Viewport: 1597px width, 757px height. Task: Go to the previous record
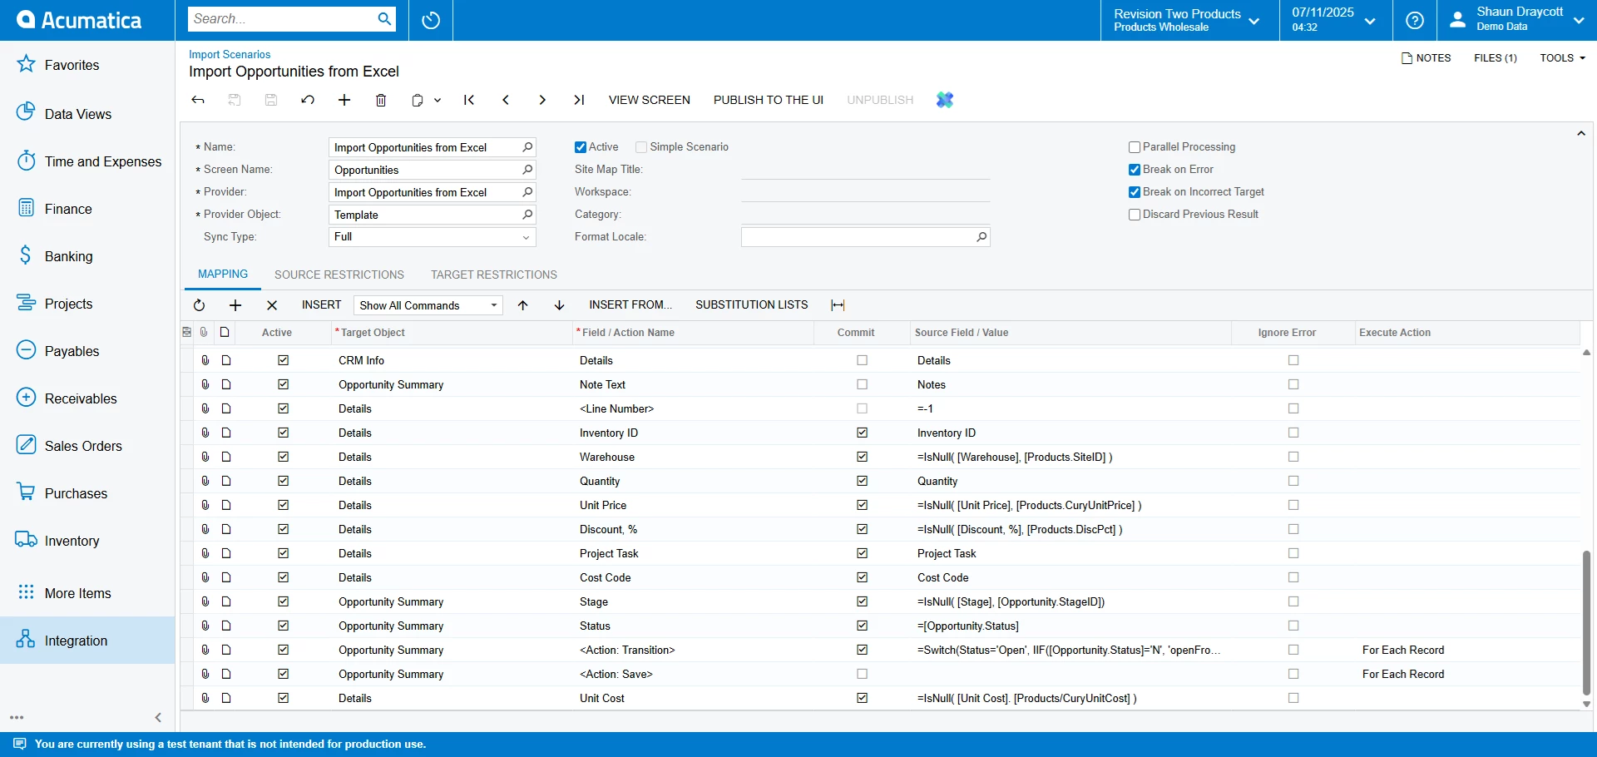[x=506, y=100]
